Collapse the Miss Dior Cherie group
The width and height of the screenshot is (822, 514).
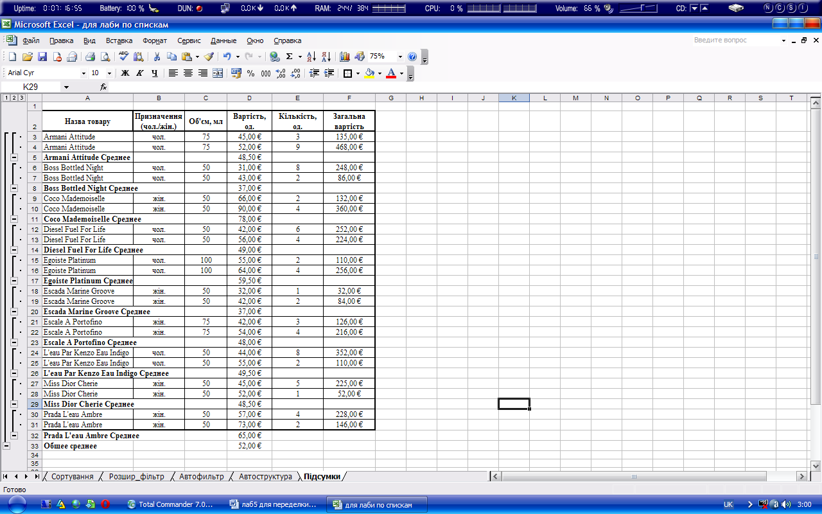[13, 404]
